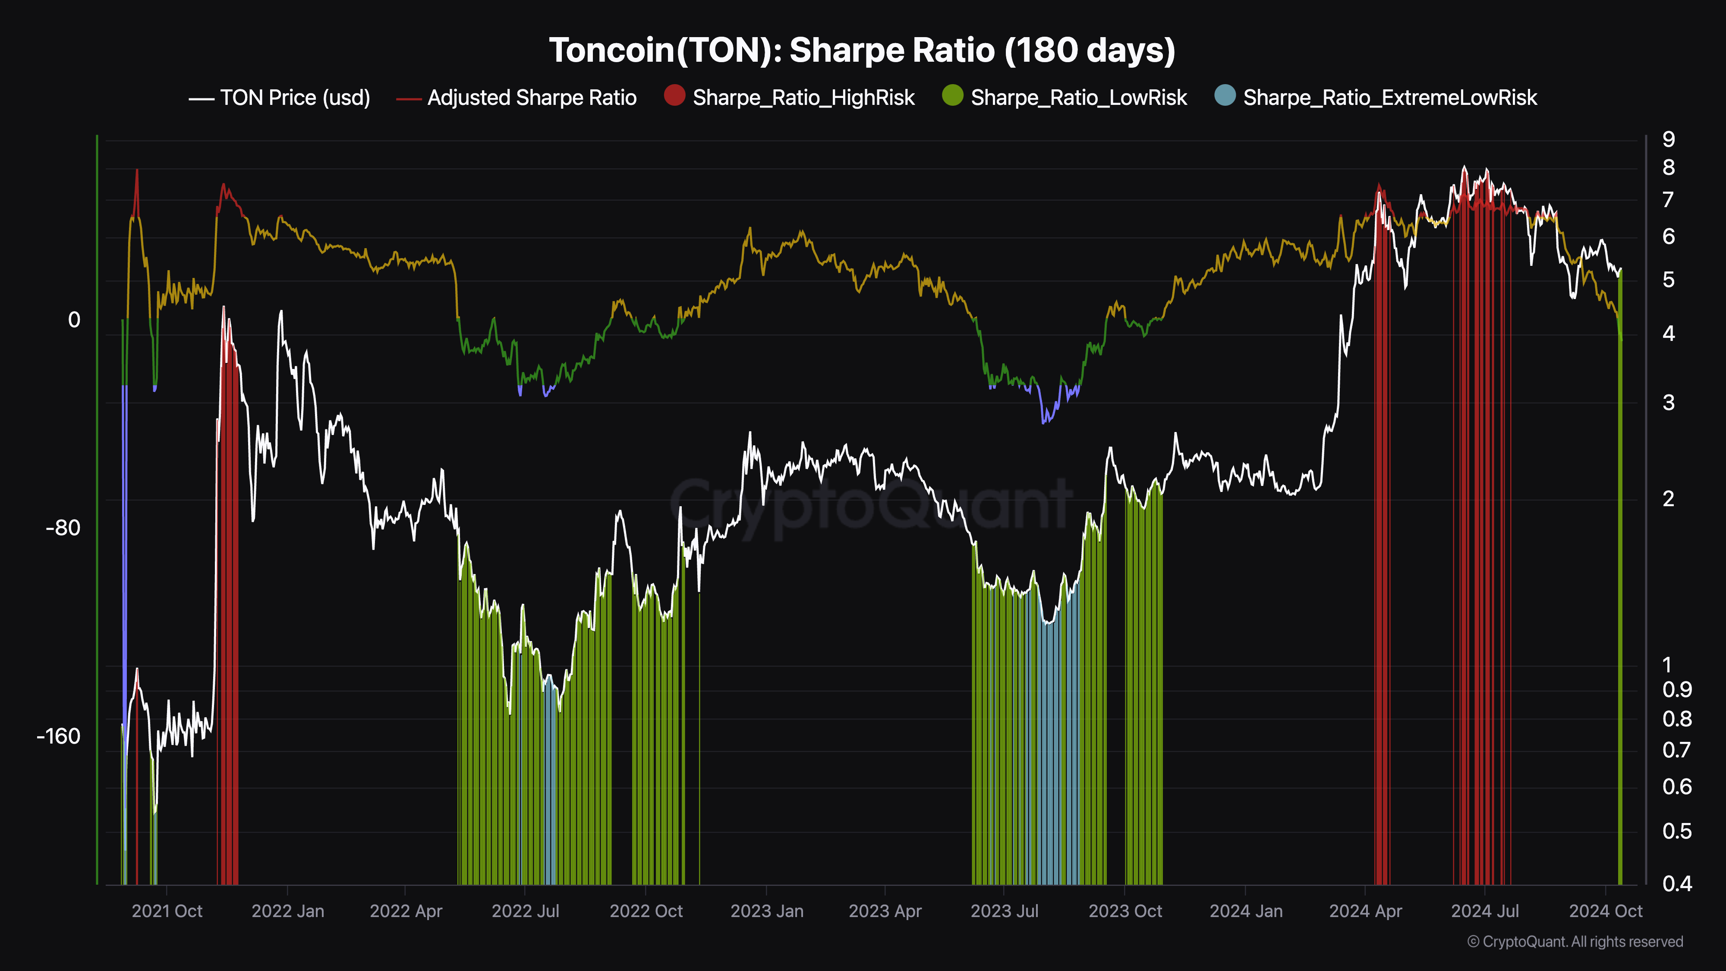Click the 2024 Jan x-axis label

click(x=1246, y=911)
